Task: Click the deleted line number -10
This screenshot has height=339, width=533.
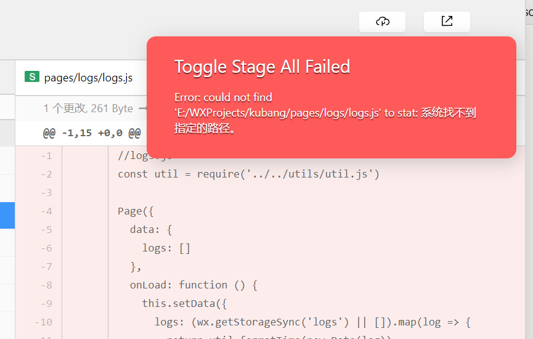Action: point(44,322)
